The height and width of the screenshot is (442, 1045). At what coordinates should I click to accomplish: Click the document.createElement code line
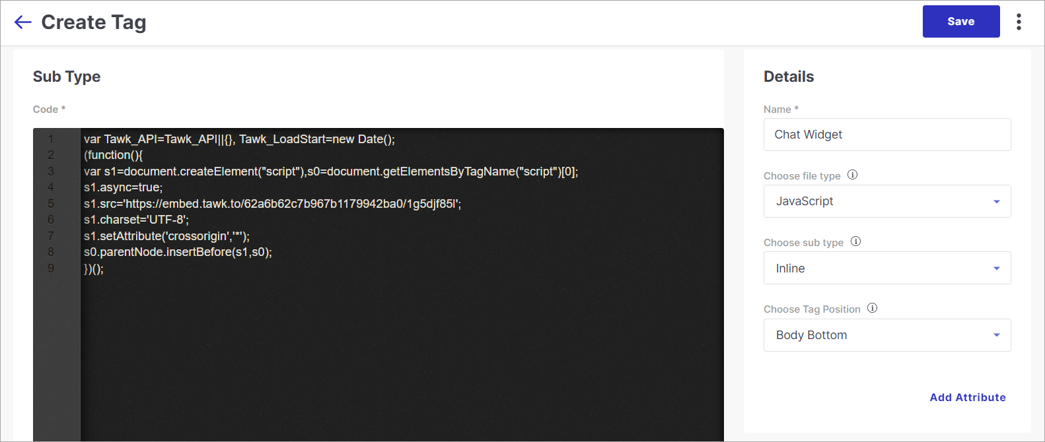(331, 172)
